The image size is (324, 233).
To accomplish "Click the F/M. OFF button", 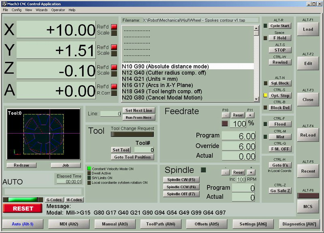I will (280, 149).
